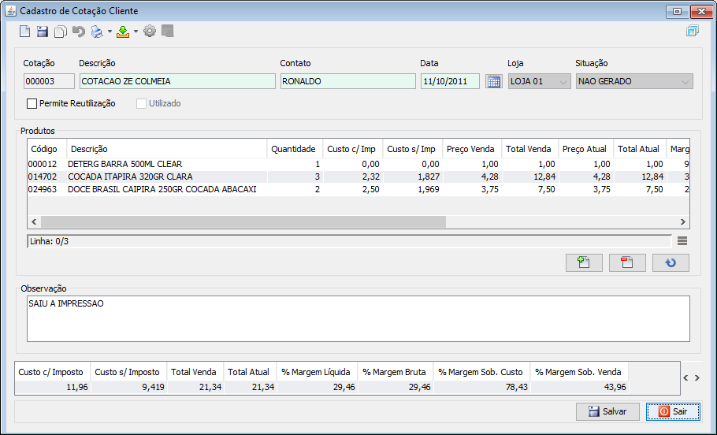This screenshot has height=435, width=717.
Task: Click product code 024963
Action: 43,189
